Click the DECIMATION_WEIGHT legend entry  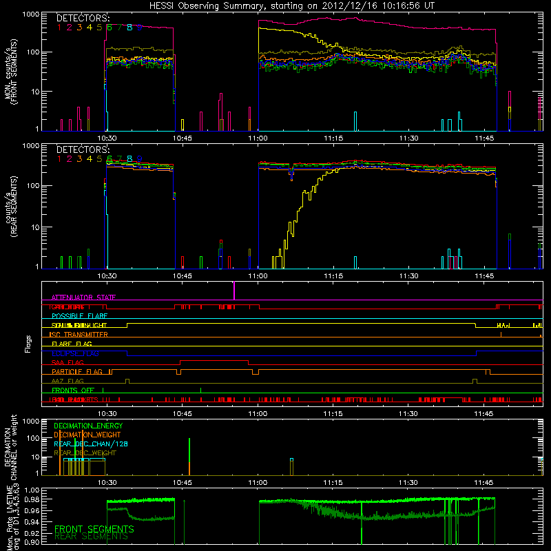(x=87, y=435)
